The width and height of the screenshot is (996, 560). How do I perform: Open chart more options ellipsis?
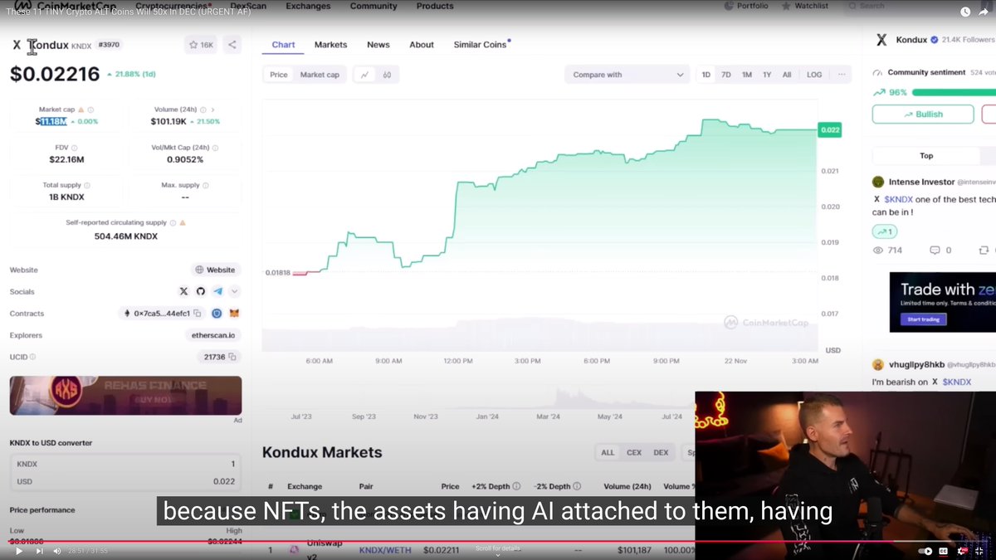click(x=842, y=75)
